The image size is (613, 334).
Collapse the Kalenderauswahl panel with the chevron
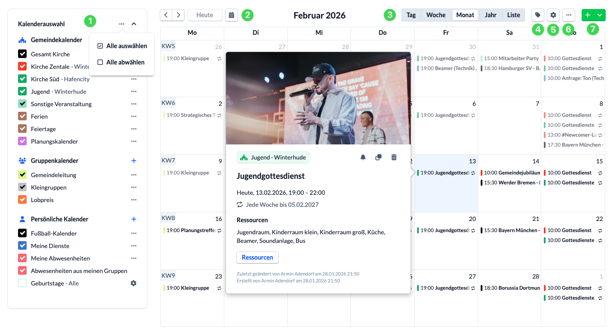[x=134, y=25]
